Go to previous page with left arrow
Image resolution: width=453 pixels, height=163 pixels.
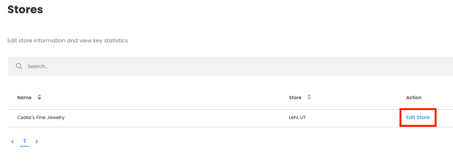[12, 142]
